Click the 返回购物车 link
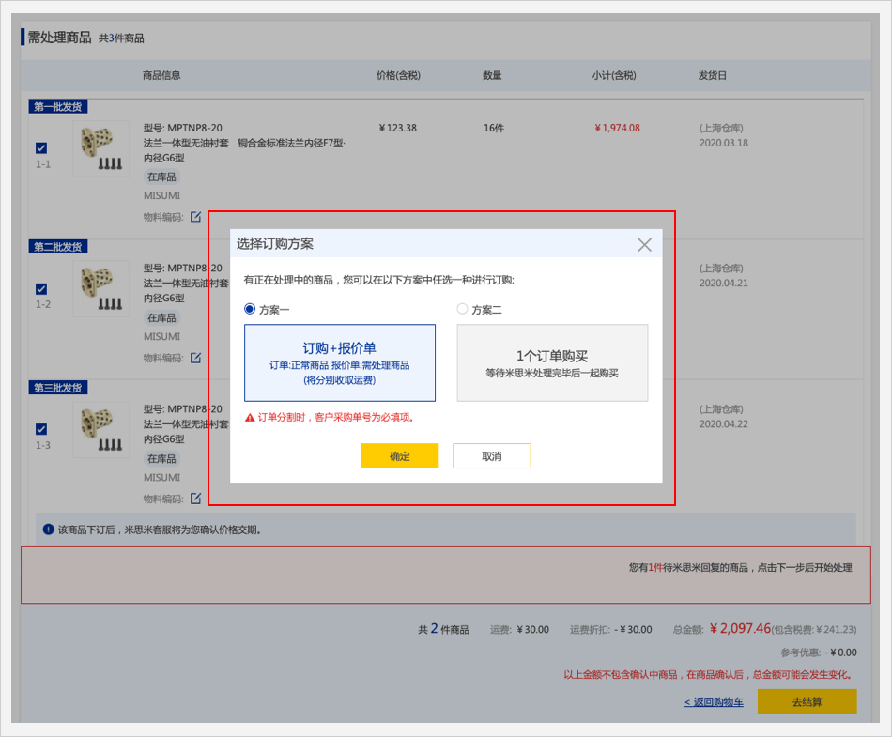Viewport: 892px width, 737px height. click(x=714, y=702)
